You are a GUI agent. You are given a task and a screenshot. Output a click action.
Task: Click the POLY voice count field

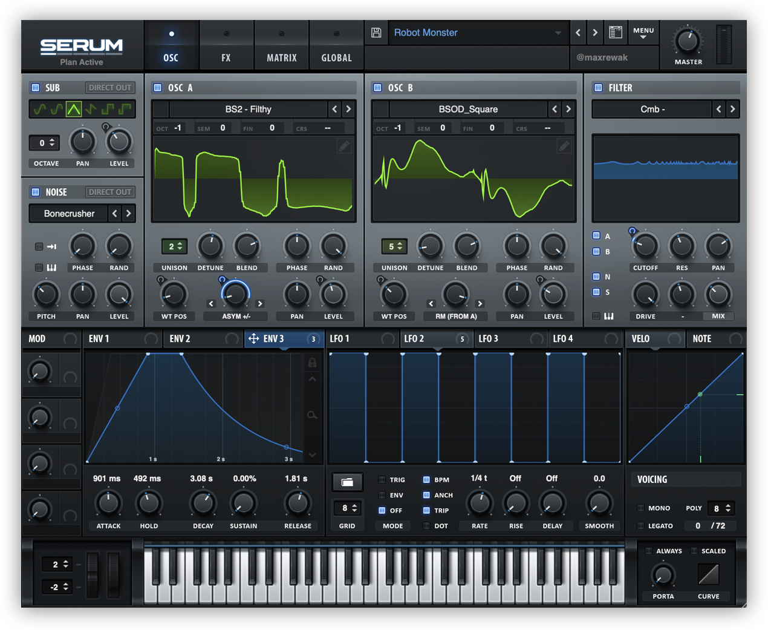click(x=721, y=508)
